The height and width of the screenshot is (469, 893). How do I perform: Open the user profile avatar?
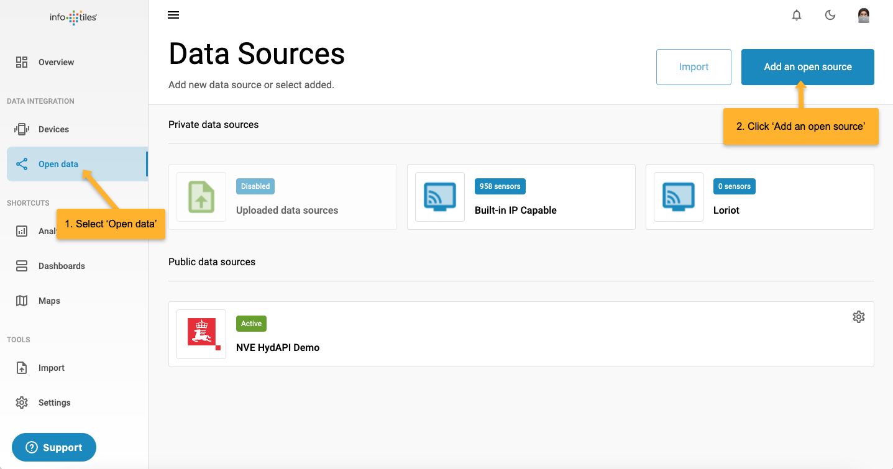click(x=863, y=16)
